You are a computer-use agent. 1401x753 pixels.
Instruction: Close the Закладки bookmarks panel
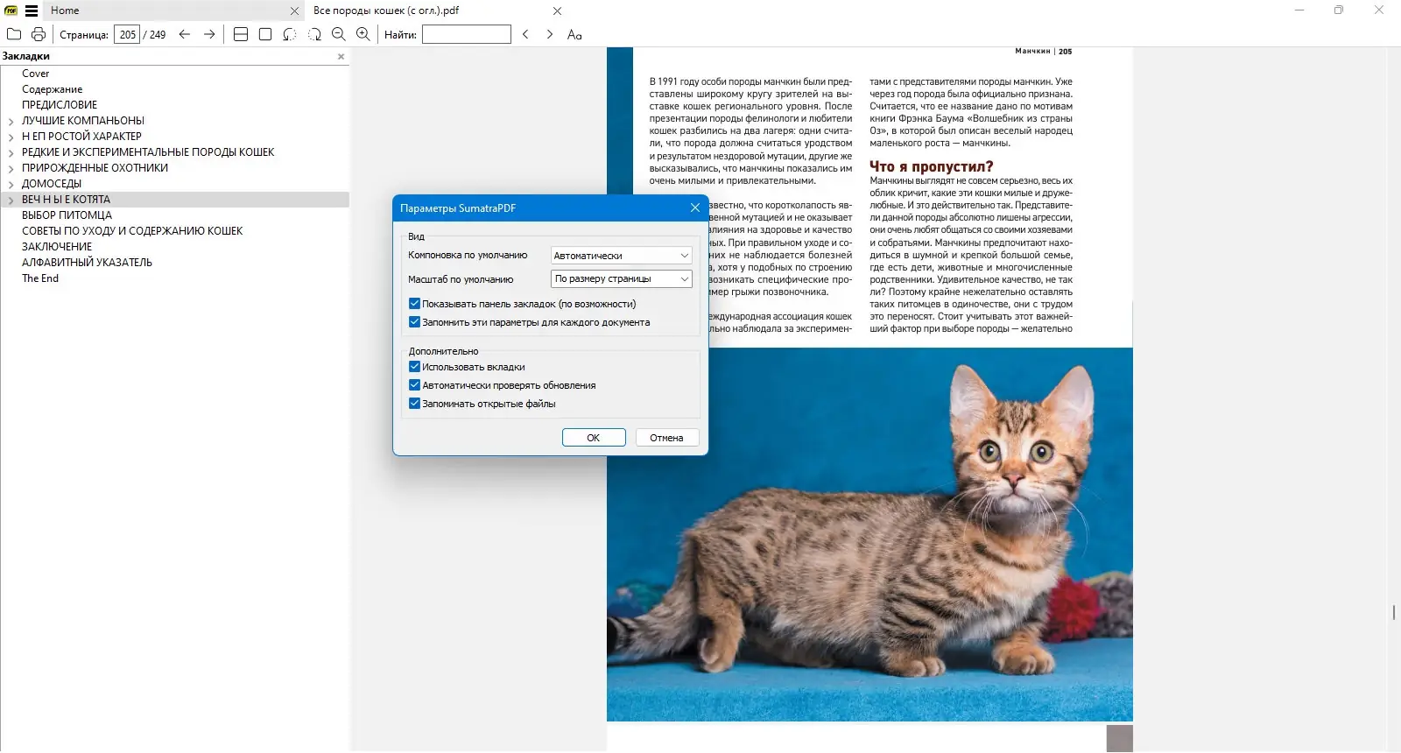coord(341,56)
